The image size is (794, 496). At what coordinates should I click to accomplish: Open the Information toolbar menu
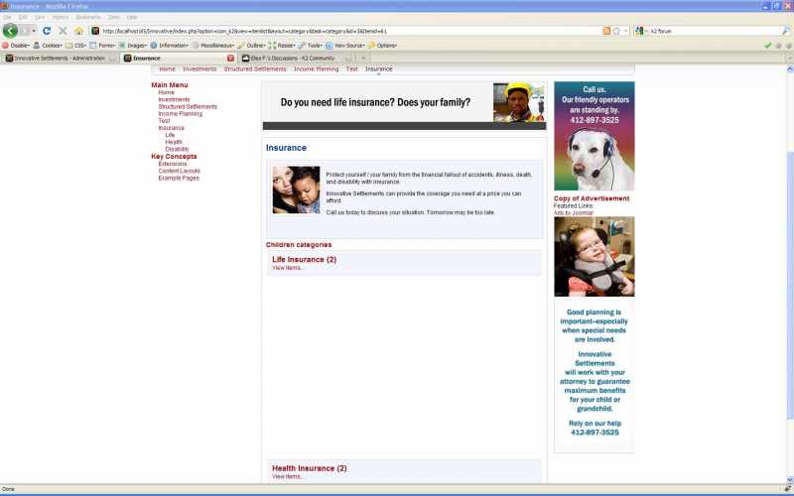pyautogui.click(x=170, y=45)
